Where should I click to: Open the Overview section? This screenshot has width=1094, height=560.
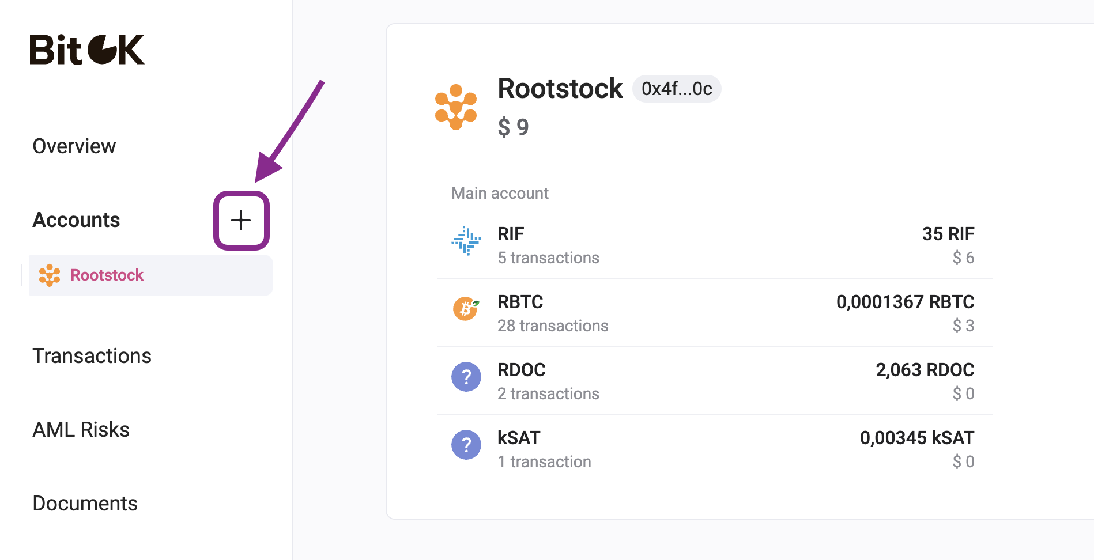click(74, 146)
